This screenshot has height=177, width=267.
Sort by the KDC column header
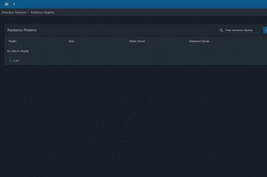point(71,41)
